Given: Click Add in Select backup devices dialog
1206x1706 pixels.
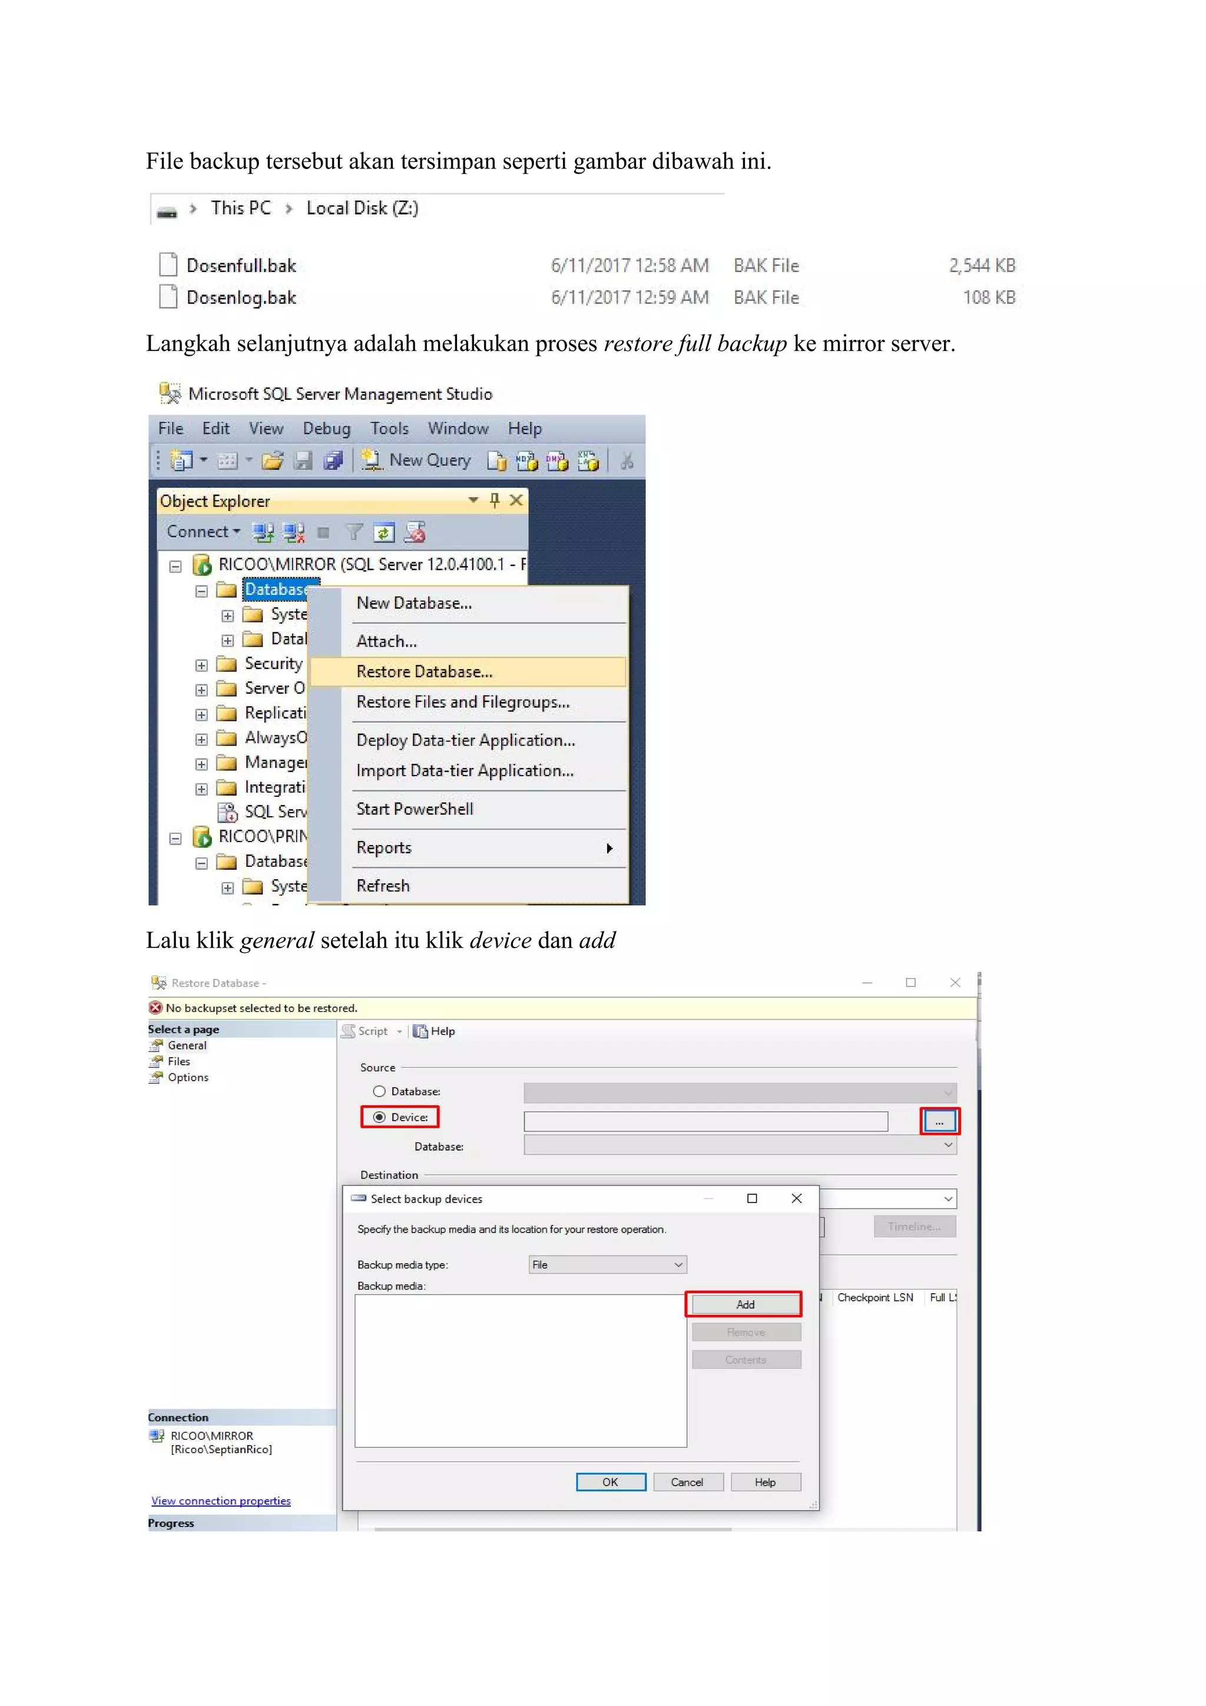Looking at the screenshot, I should (x=746, y=1305).
